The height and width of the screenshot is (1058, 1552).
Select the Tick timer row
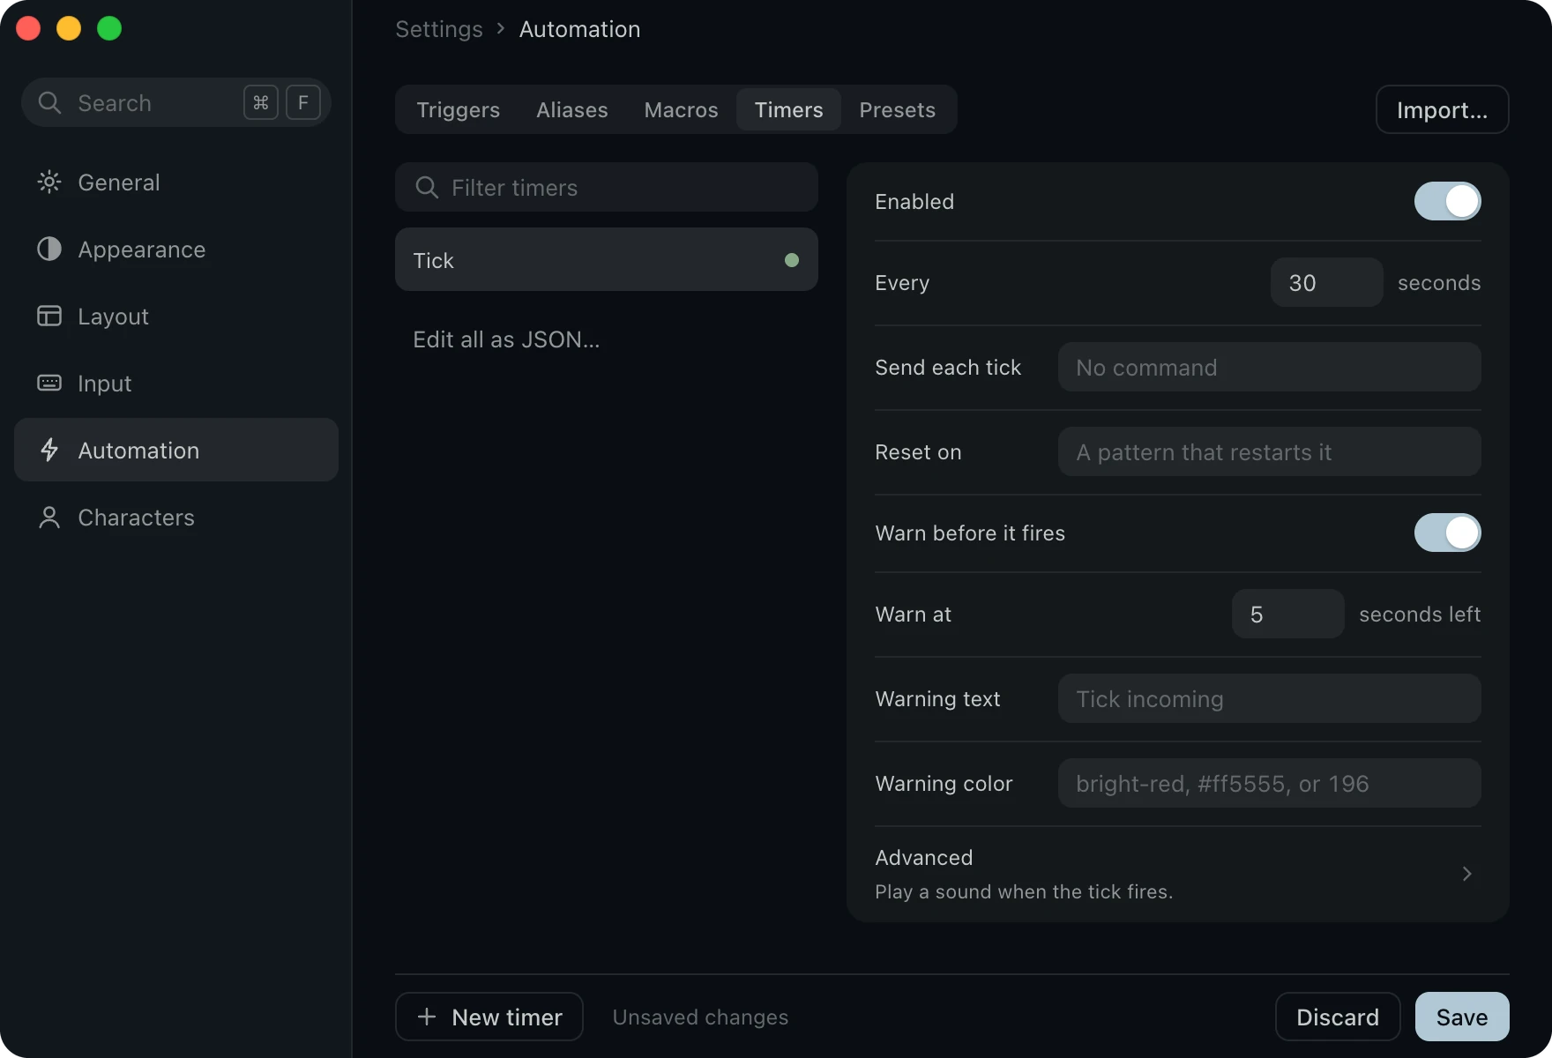click(607, 260)
